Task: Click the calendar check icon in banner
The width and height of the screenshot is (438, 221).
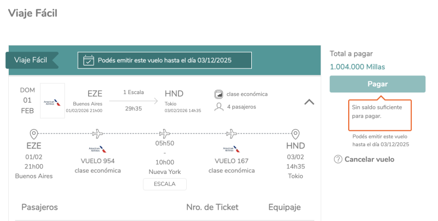Action: [88, 60]
